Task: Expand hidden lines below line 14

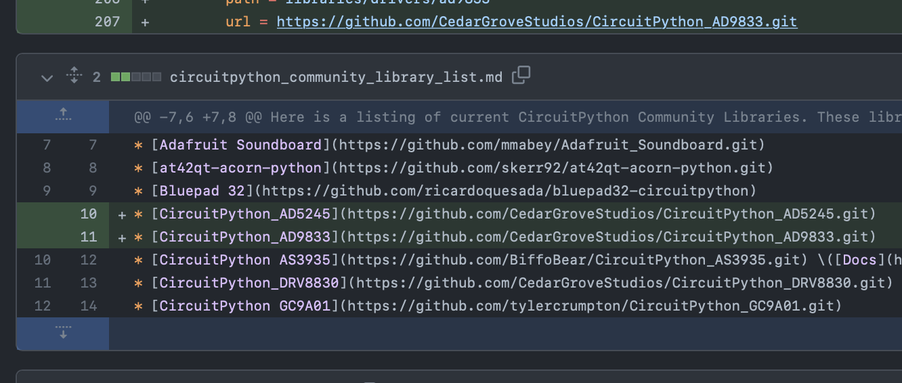Action: click(63, 333)
